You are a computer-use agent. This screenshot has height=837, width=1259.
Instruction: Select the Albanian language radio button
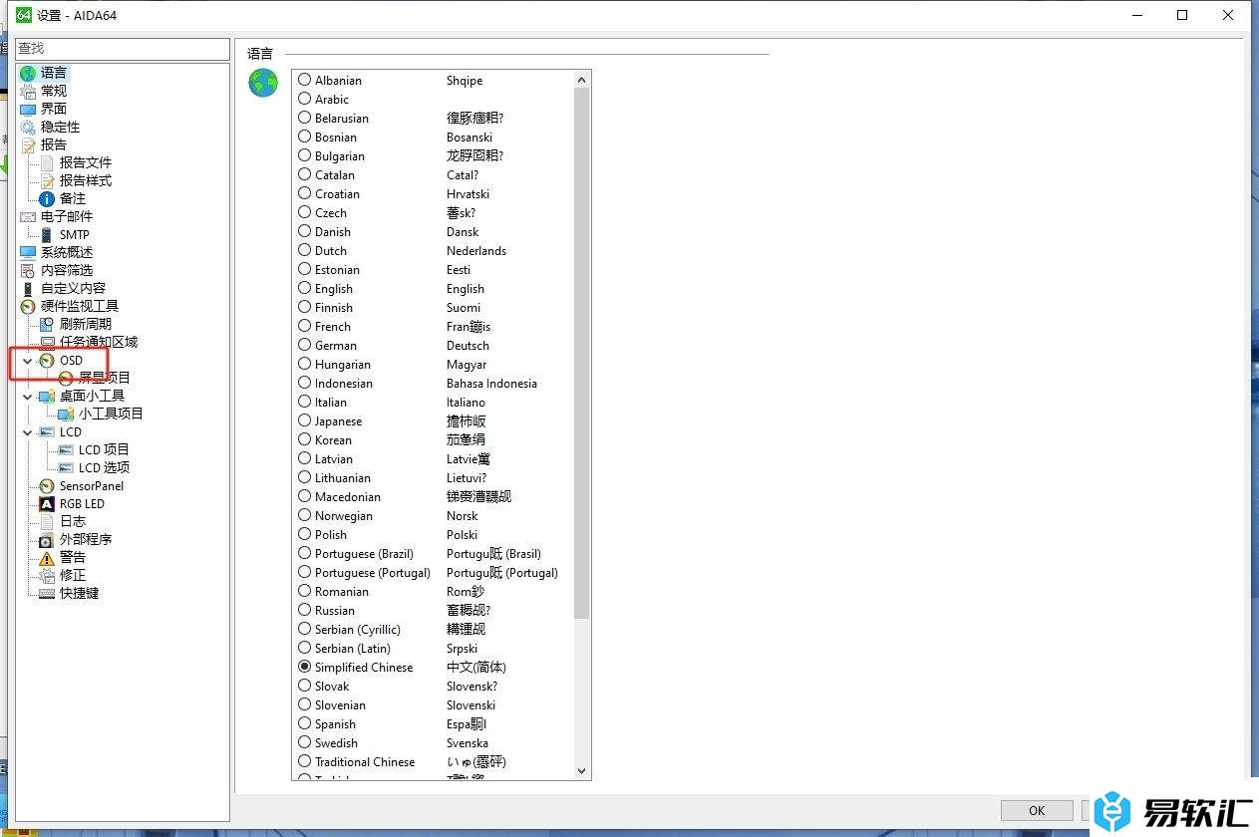pos(305,80)
